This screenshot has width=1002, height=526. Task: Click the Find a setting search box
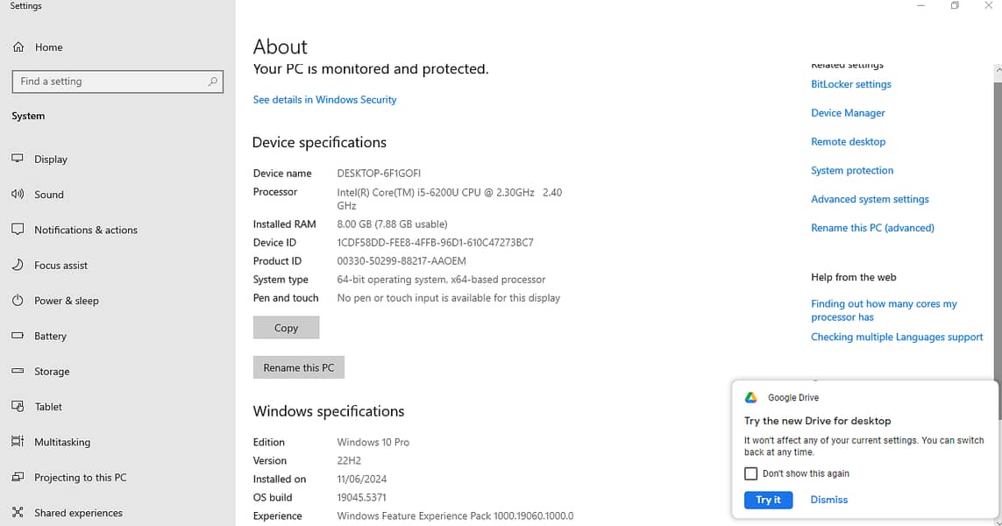pyautogui.click(x=117, y=82)
